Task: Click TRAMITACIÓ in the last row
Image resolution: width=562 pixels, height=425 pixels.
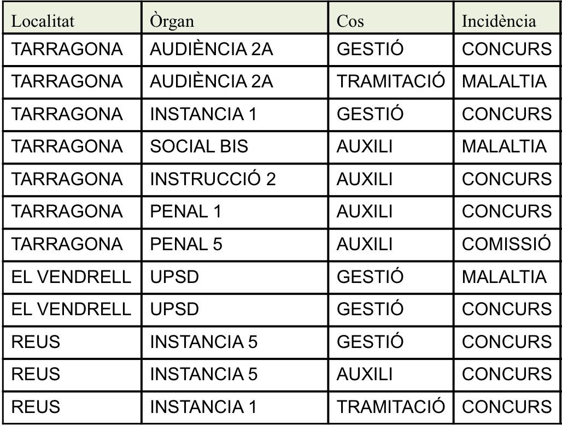Action: tap(391, 407)
